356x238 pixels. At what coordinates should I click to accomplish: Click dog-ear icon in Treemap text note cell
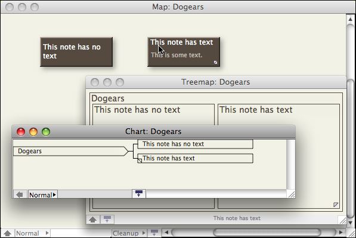(x=336, y=205)
